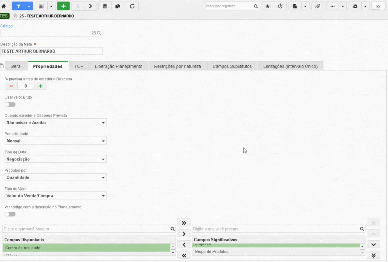Open Liberação Planejamento tab

[118, 66]
